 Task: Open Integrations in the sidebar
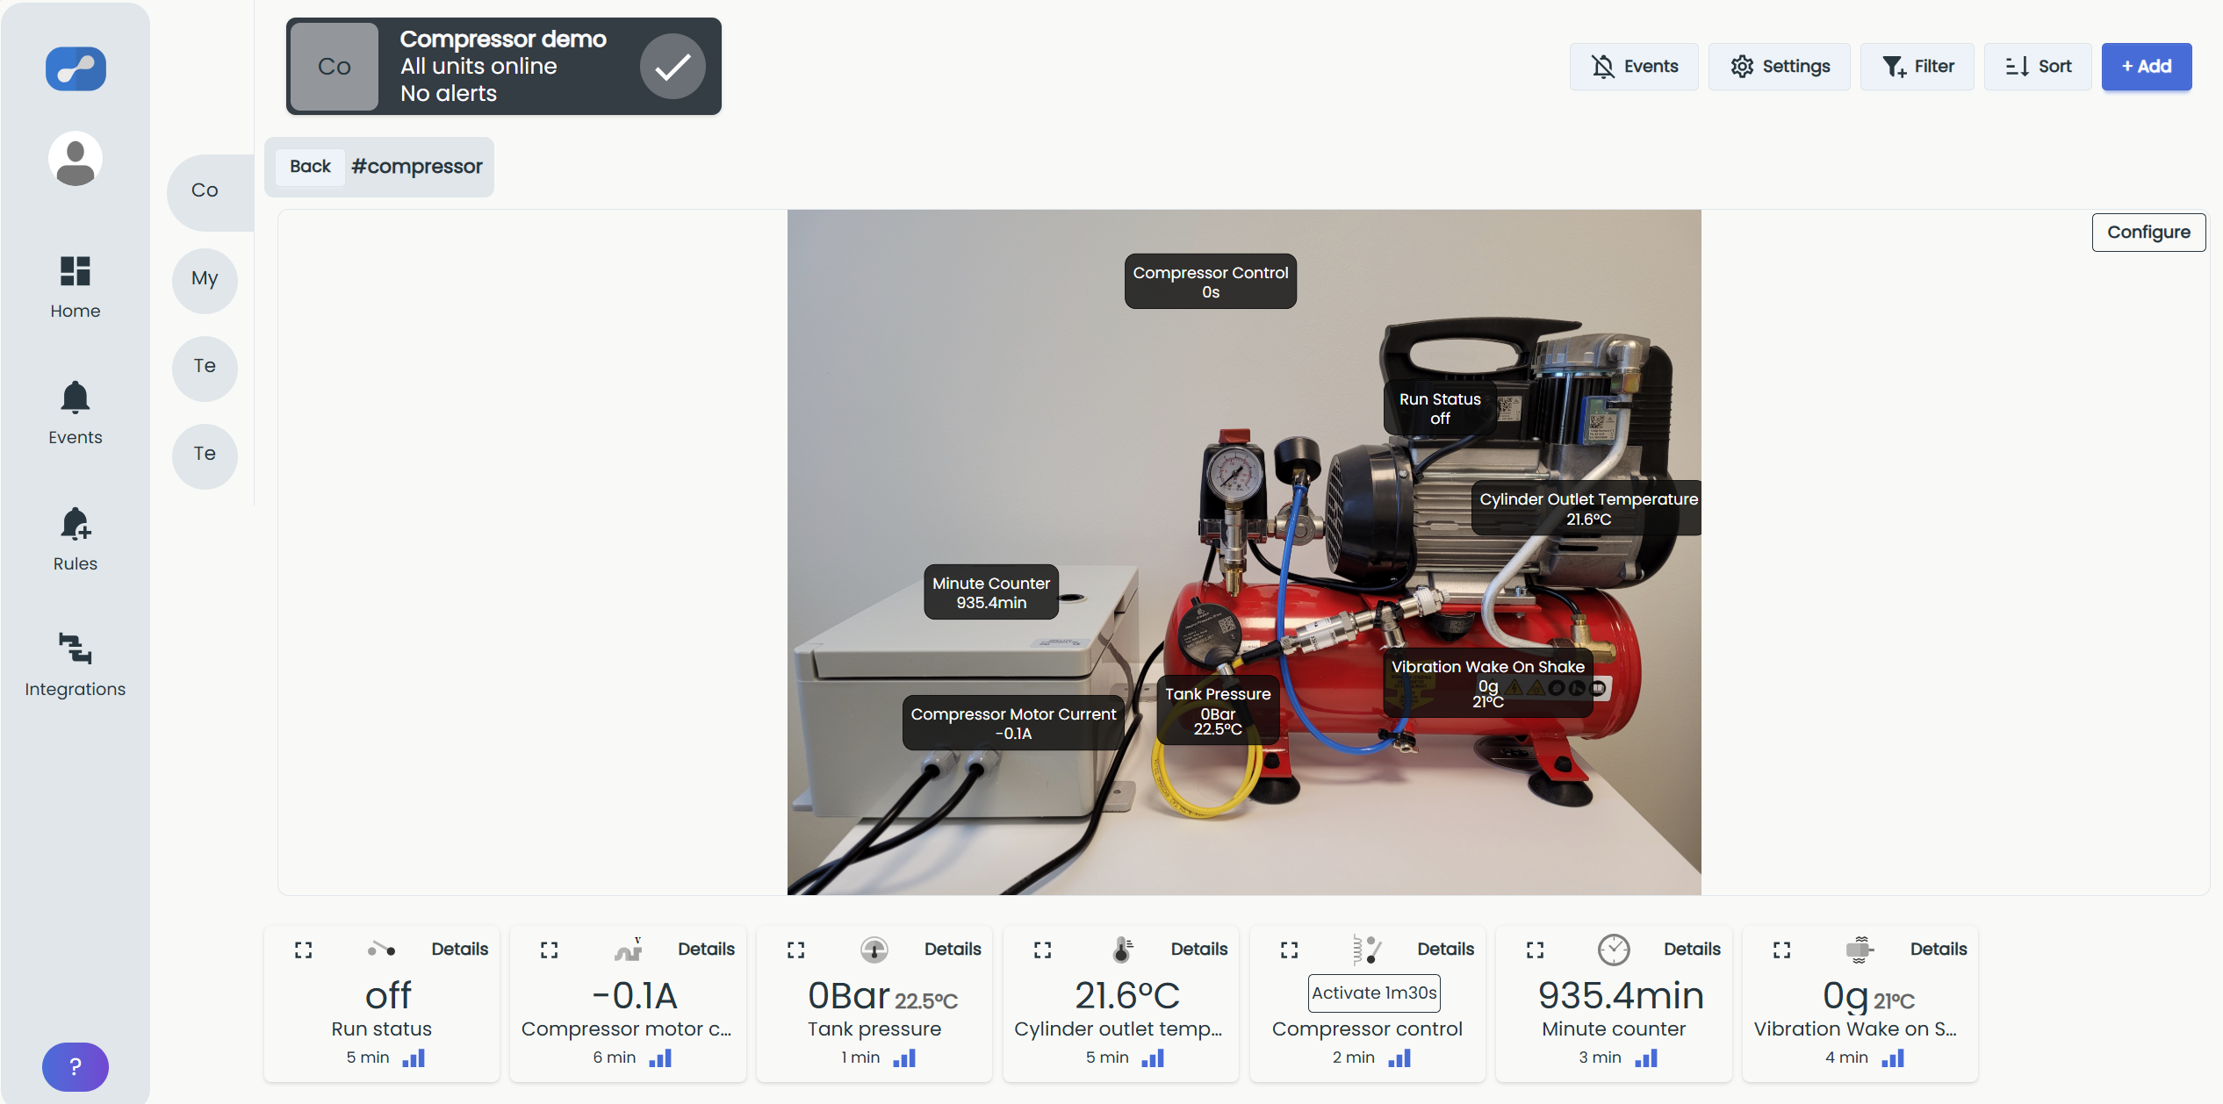click(76, 665)
